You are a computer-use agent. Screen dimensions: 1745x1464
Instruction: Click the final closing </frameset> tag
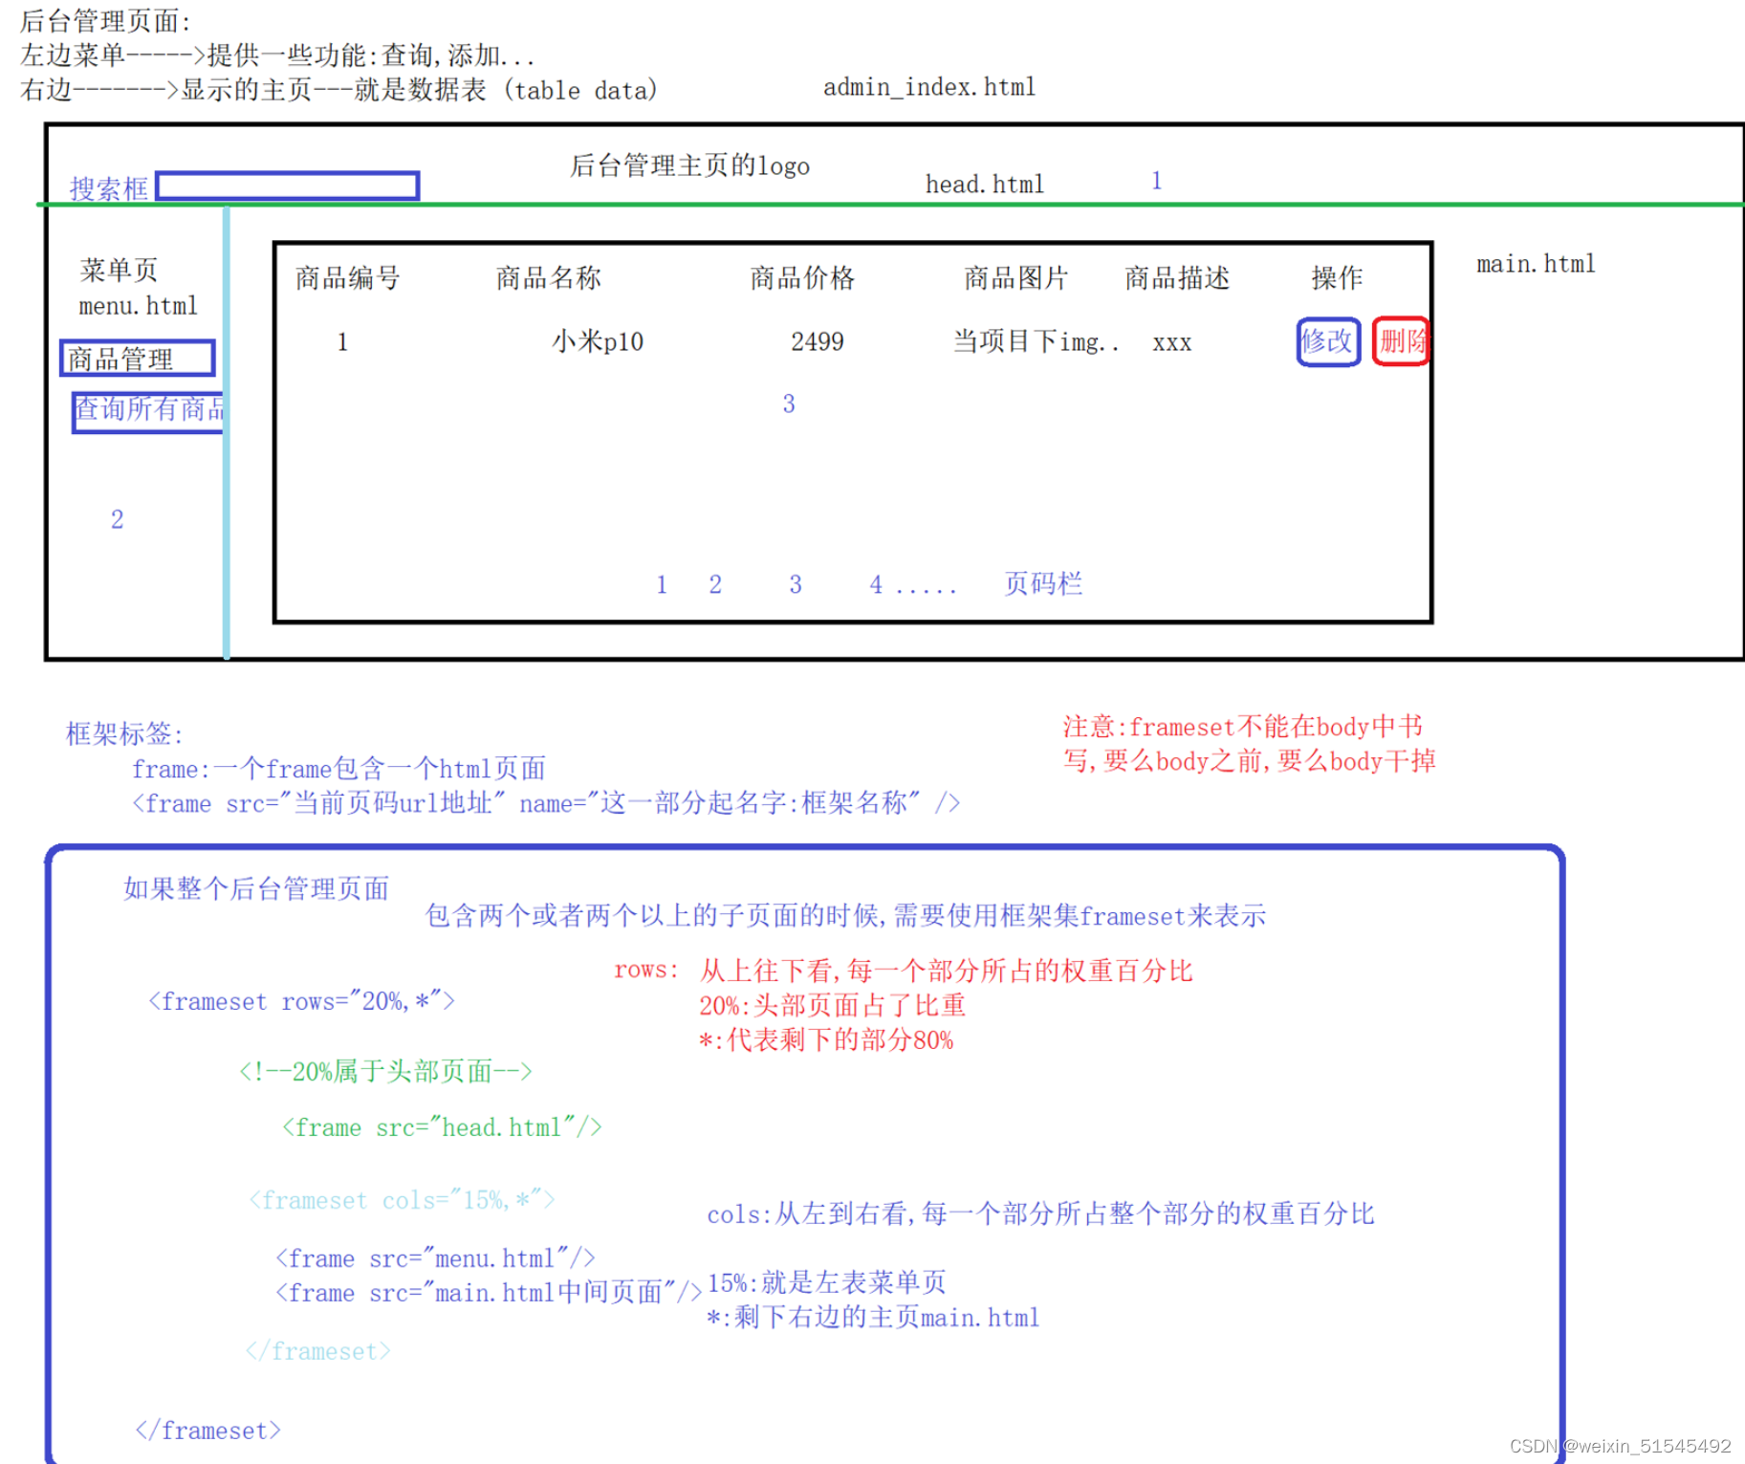pyautogui.click(x=208, y=1431)
